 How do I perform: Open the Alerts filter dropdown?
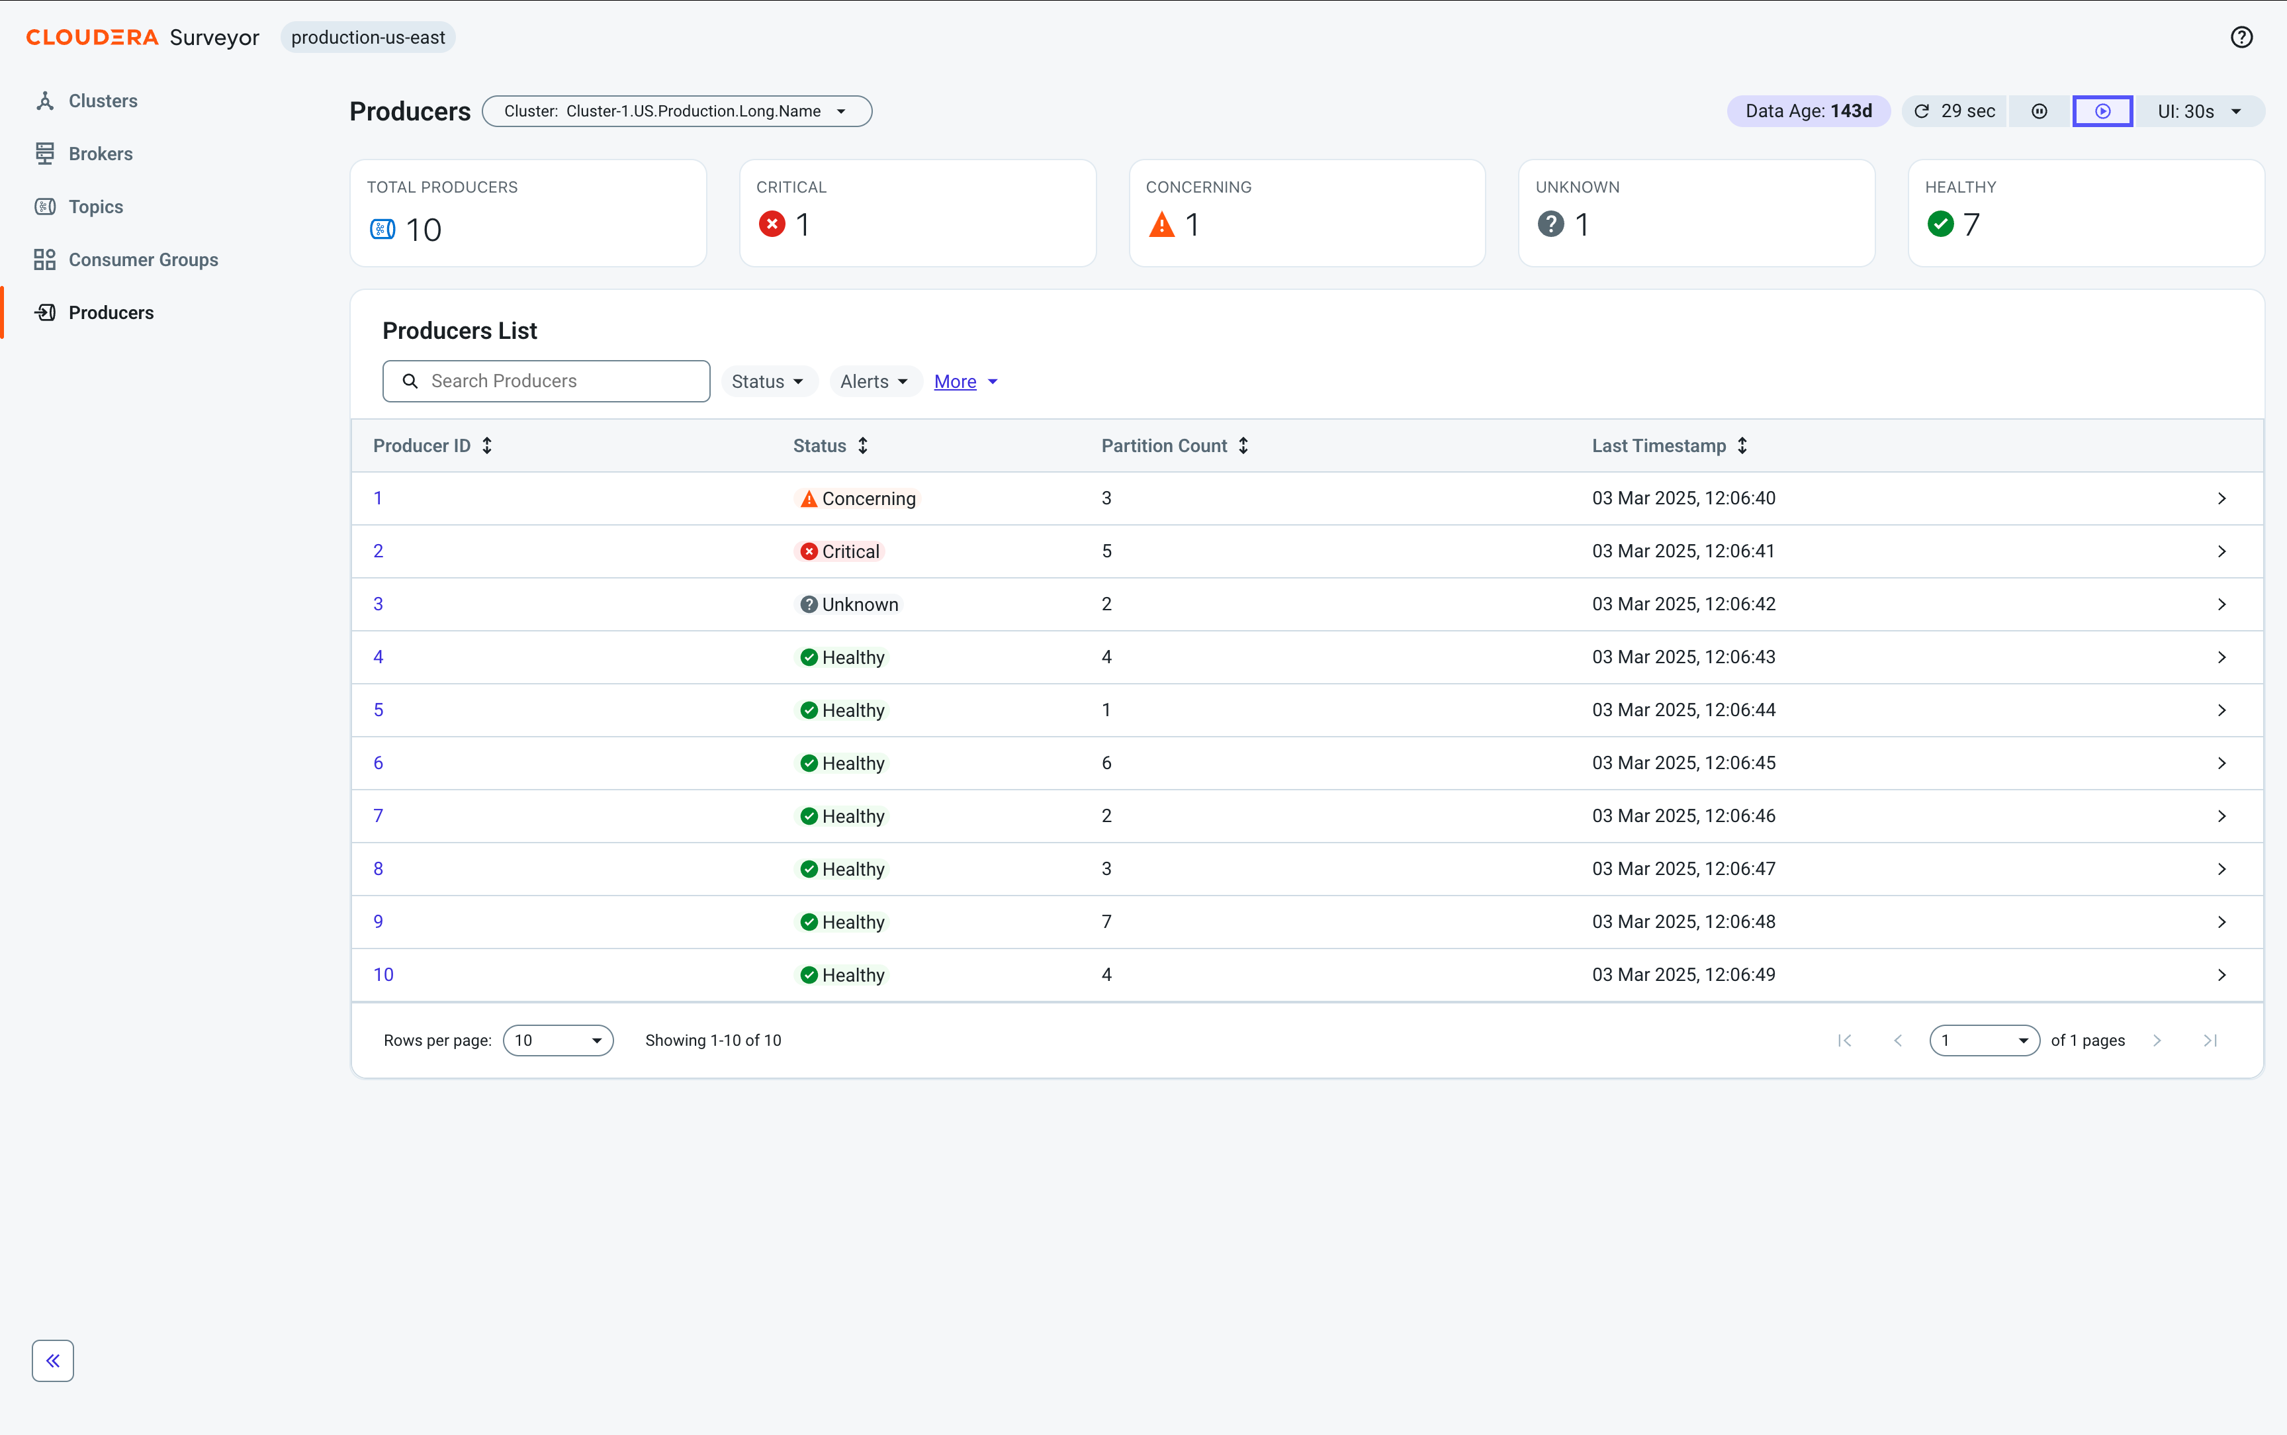coord(875,381)
